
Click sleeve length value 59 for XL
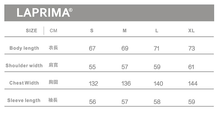192,102
